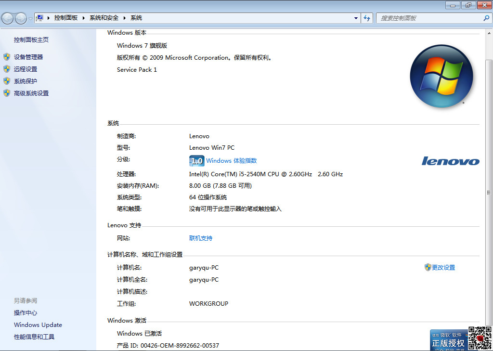Click the shield icon next to 系统保护
Screen dimensions: 493x351
[7, 81]
